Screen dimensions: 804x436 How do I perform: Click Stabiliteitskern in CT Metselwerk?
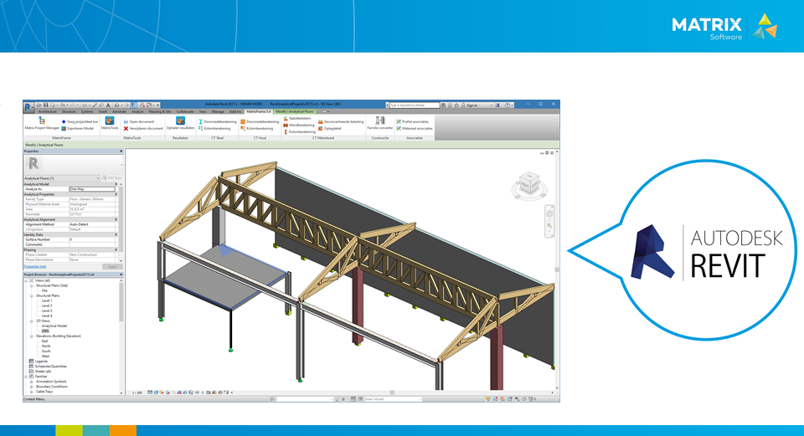[297, 118]
